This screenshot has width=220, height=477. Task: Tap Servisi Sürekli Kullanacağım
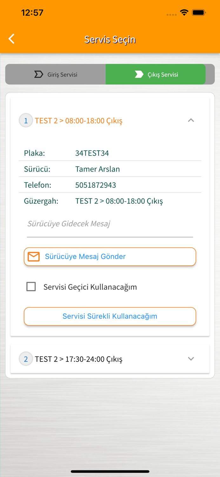[110, 316]
